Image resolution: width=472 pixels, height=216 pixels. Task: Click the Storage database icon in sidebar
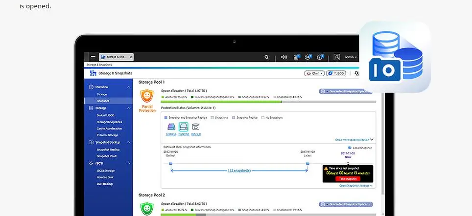pyautogui.click(x=91, y=108)
